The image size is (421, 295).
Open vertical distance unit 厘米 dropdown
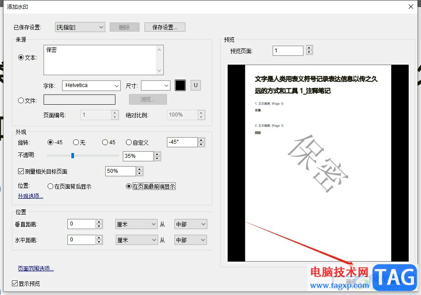[136, 224]
